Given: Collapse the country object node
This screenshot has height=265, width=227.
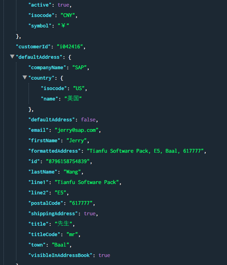Looking at the screenshot, I should coord(25,78).
